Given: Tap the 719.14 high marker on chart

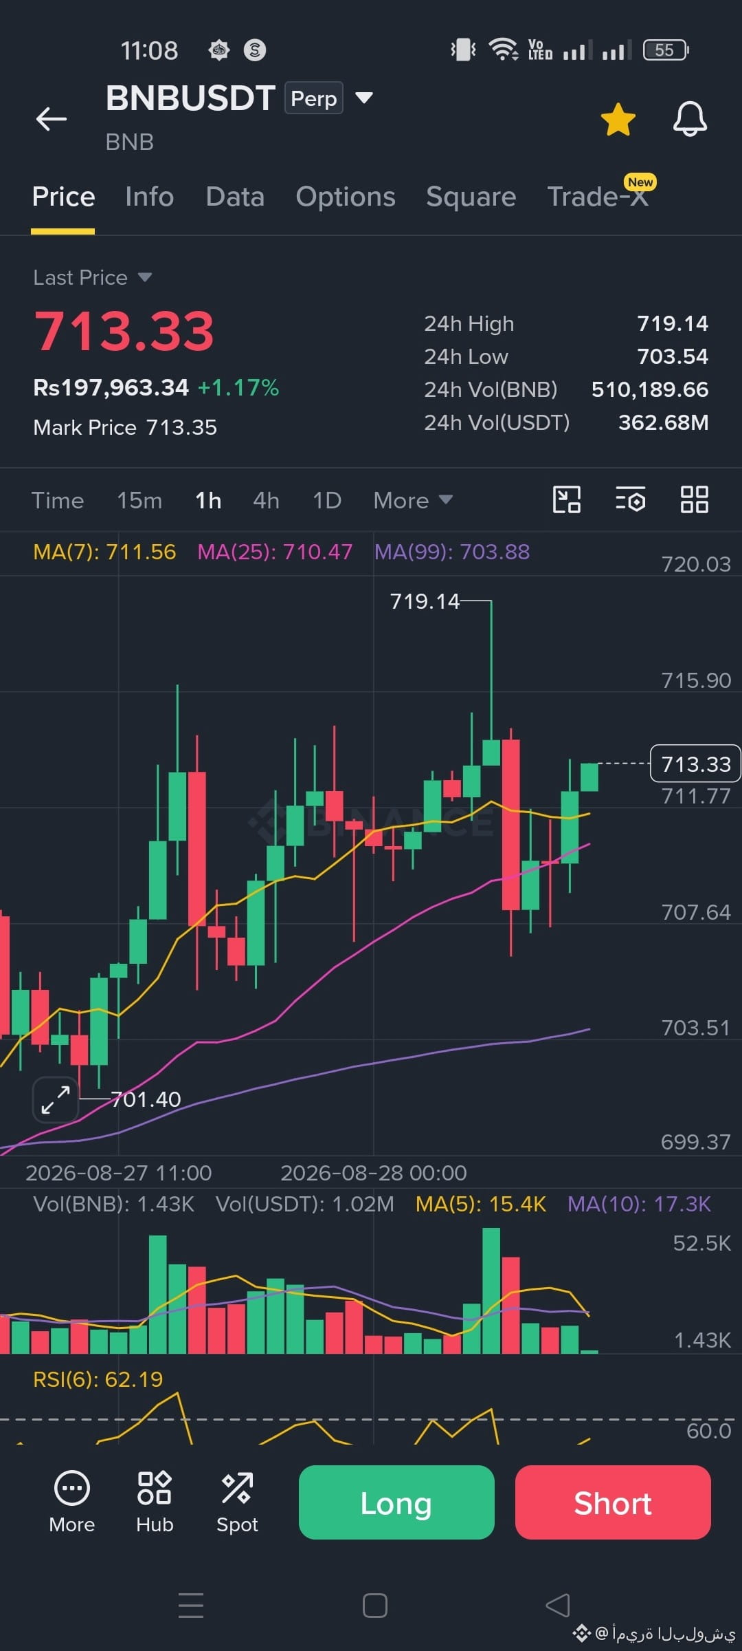Looking at the screenshot, I should click(x=425, y=601).
